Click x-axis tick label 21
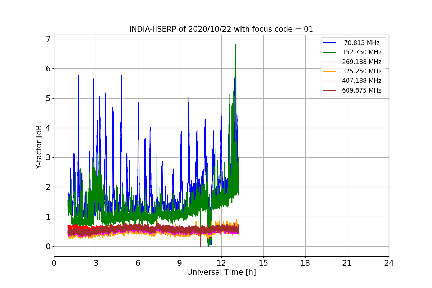This screenshot has width=432, height=288. (347, 263)
